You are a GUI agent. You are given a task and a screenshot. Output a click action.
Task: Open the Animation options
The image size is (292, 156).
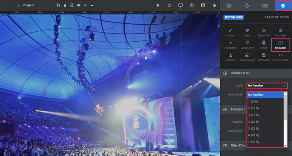231,45
